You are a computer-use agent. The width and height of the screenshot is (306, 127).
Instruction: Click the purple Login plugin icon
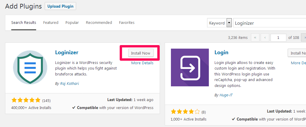click(x=190, y=67)
